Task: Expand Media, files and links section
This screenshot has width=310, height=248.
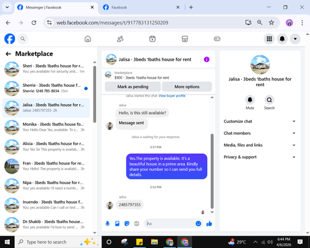Action: point(260,145)
